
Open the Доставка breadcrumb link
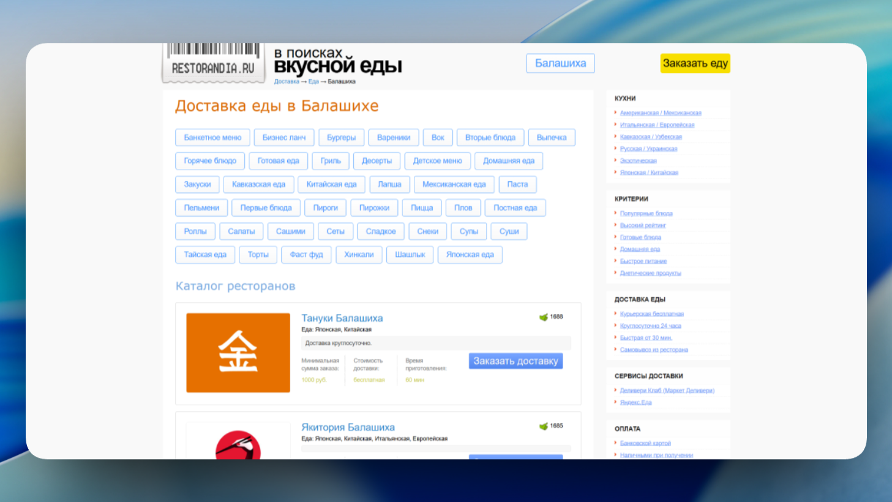(x=287, y=81)
